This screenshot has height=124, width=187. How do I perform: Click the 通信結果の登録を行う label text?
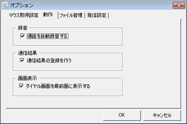(49, 60)
